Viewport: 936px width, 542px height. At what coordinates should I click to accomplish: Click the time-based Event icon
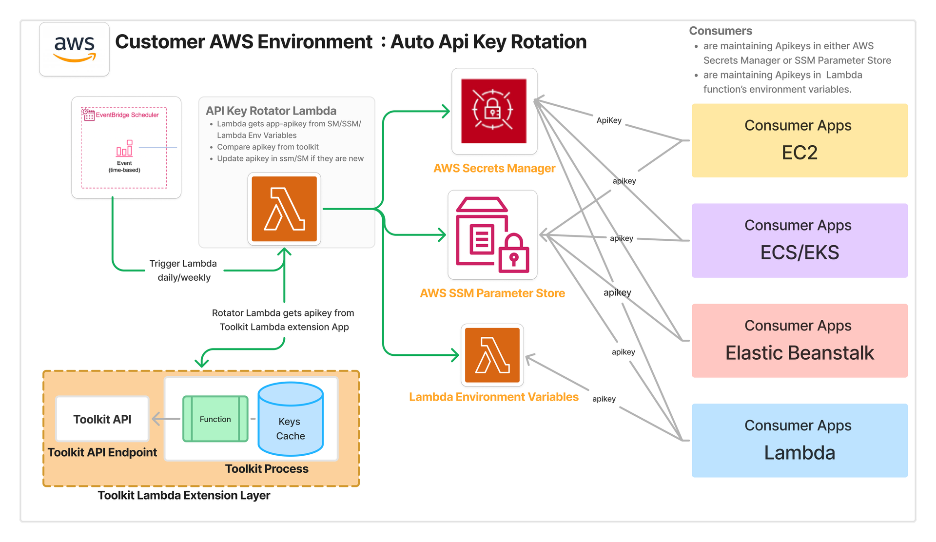click(124, 148)
